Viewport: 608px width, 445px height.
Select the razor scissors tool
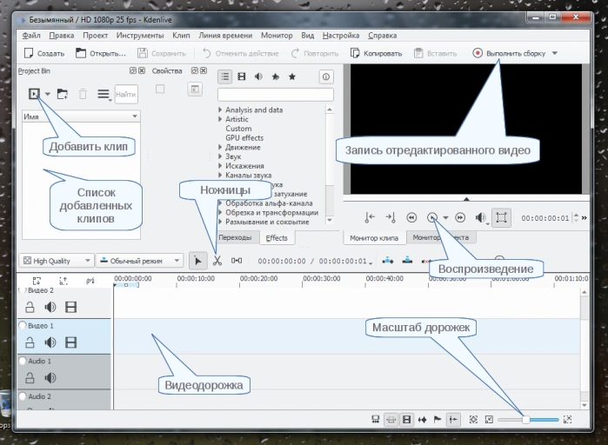pos(217,261)
